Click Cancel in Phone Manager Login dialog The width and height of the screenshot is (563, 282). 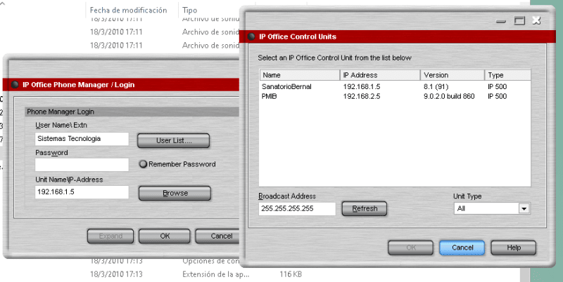[x=217, y=236]
